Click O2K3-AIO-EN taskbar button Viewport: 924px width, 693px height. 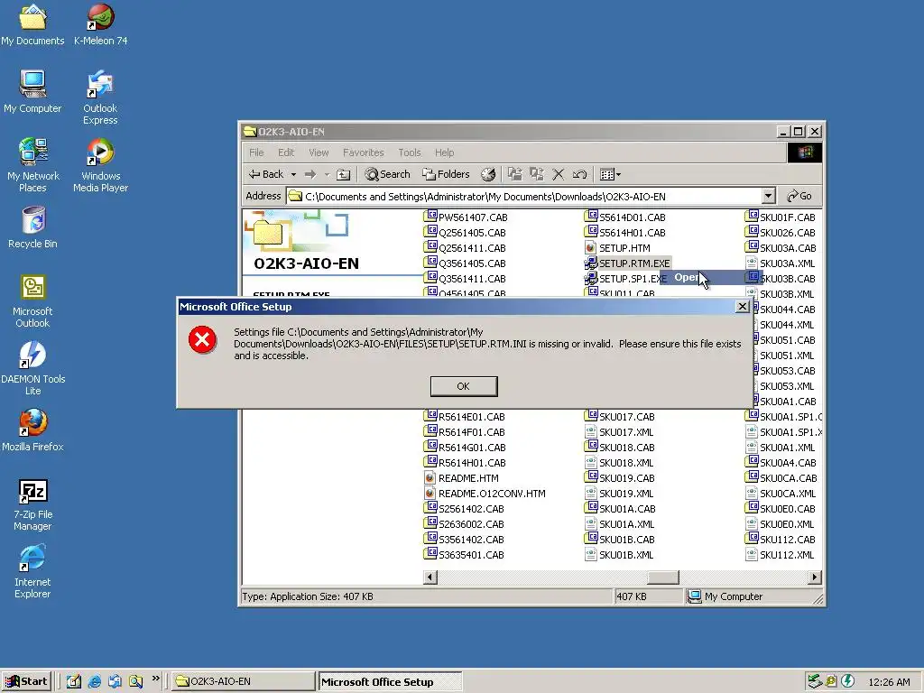tap(244, 682)
